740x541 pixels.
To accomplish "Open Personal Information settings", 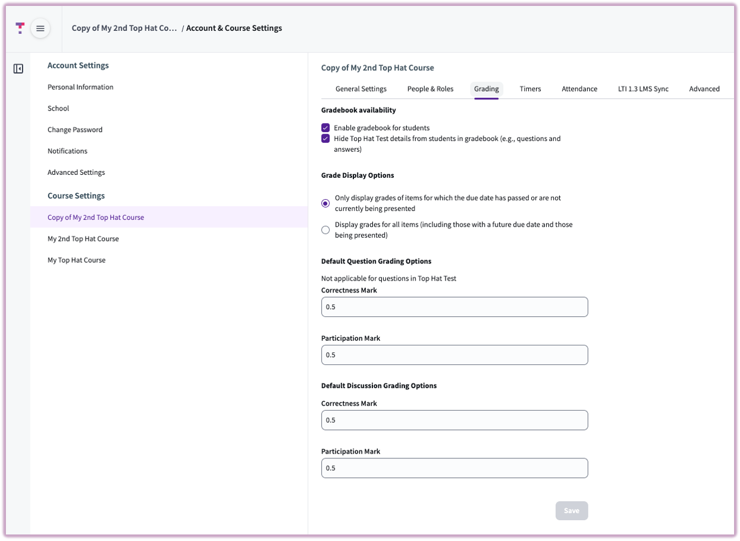I will point(80,87).
